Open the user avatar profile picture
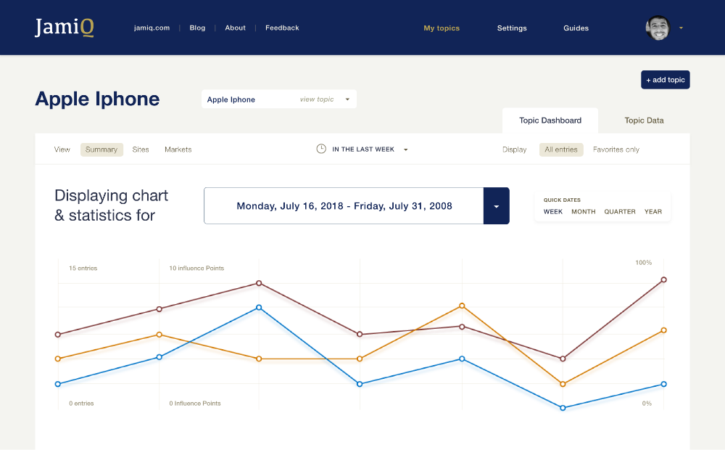The image size is (725, 450). tap(658, 28)
